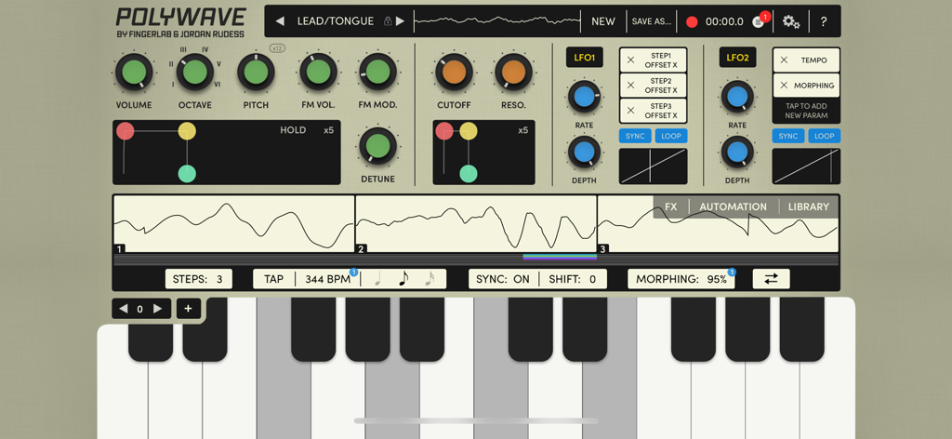Remove STEP2 OFFSET X from LFO1
This screenshot has width=952, height=439.
631,85
